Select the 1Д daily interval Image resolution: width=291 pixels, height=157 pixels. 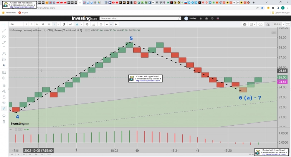43,24
